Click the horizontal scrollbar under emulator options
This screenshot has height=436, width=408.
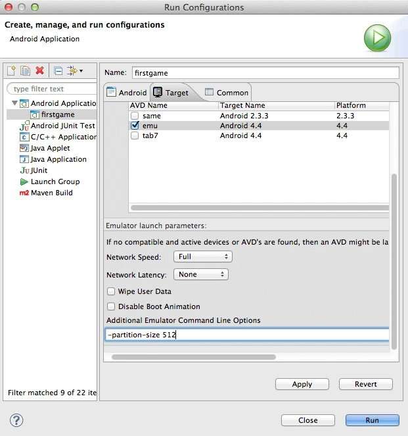(194, 357)
